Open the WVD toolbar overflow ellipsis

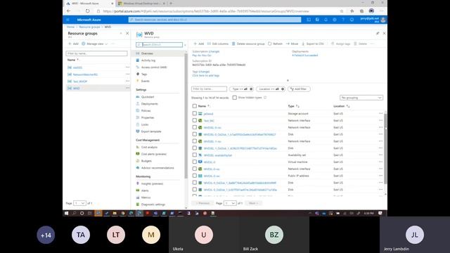pyautogui.click(x=372, y=44)
